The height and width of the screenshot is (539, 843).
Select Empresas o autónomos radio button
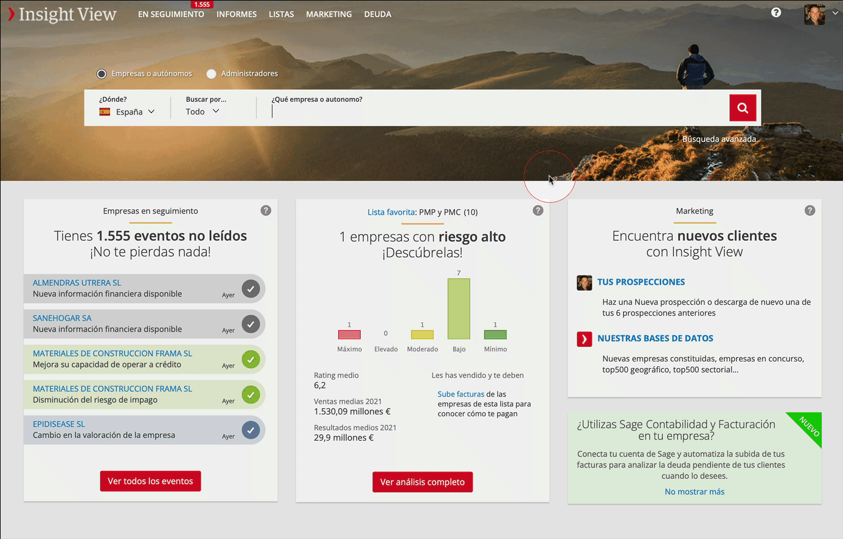click(102, 74)
